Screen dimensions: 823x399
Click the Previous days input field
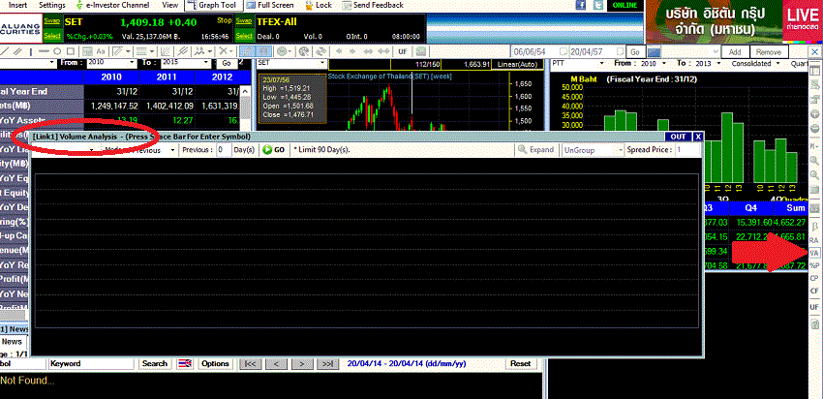(224, 149)
